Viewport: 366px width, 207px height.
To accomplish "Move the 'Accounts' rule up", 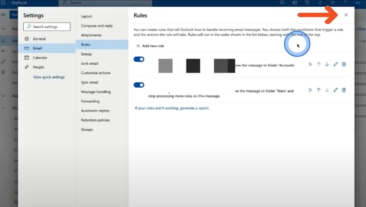I will pos(319,64).
